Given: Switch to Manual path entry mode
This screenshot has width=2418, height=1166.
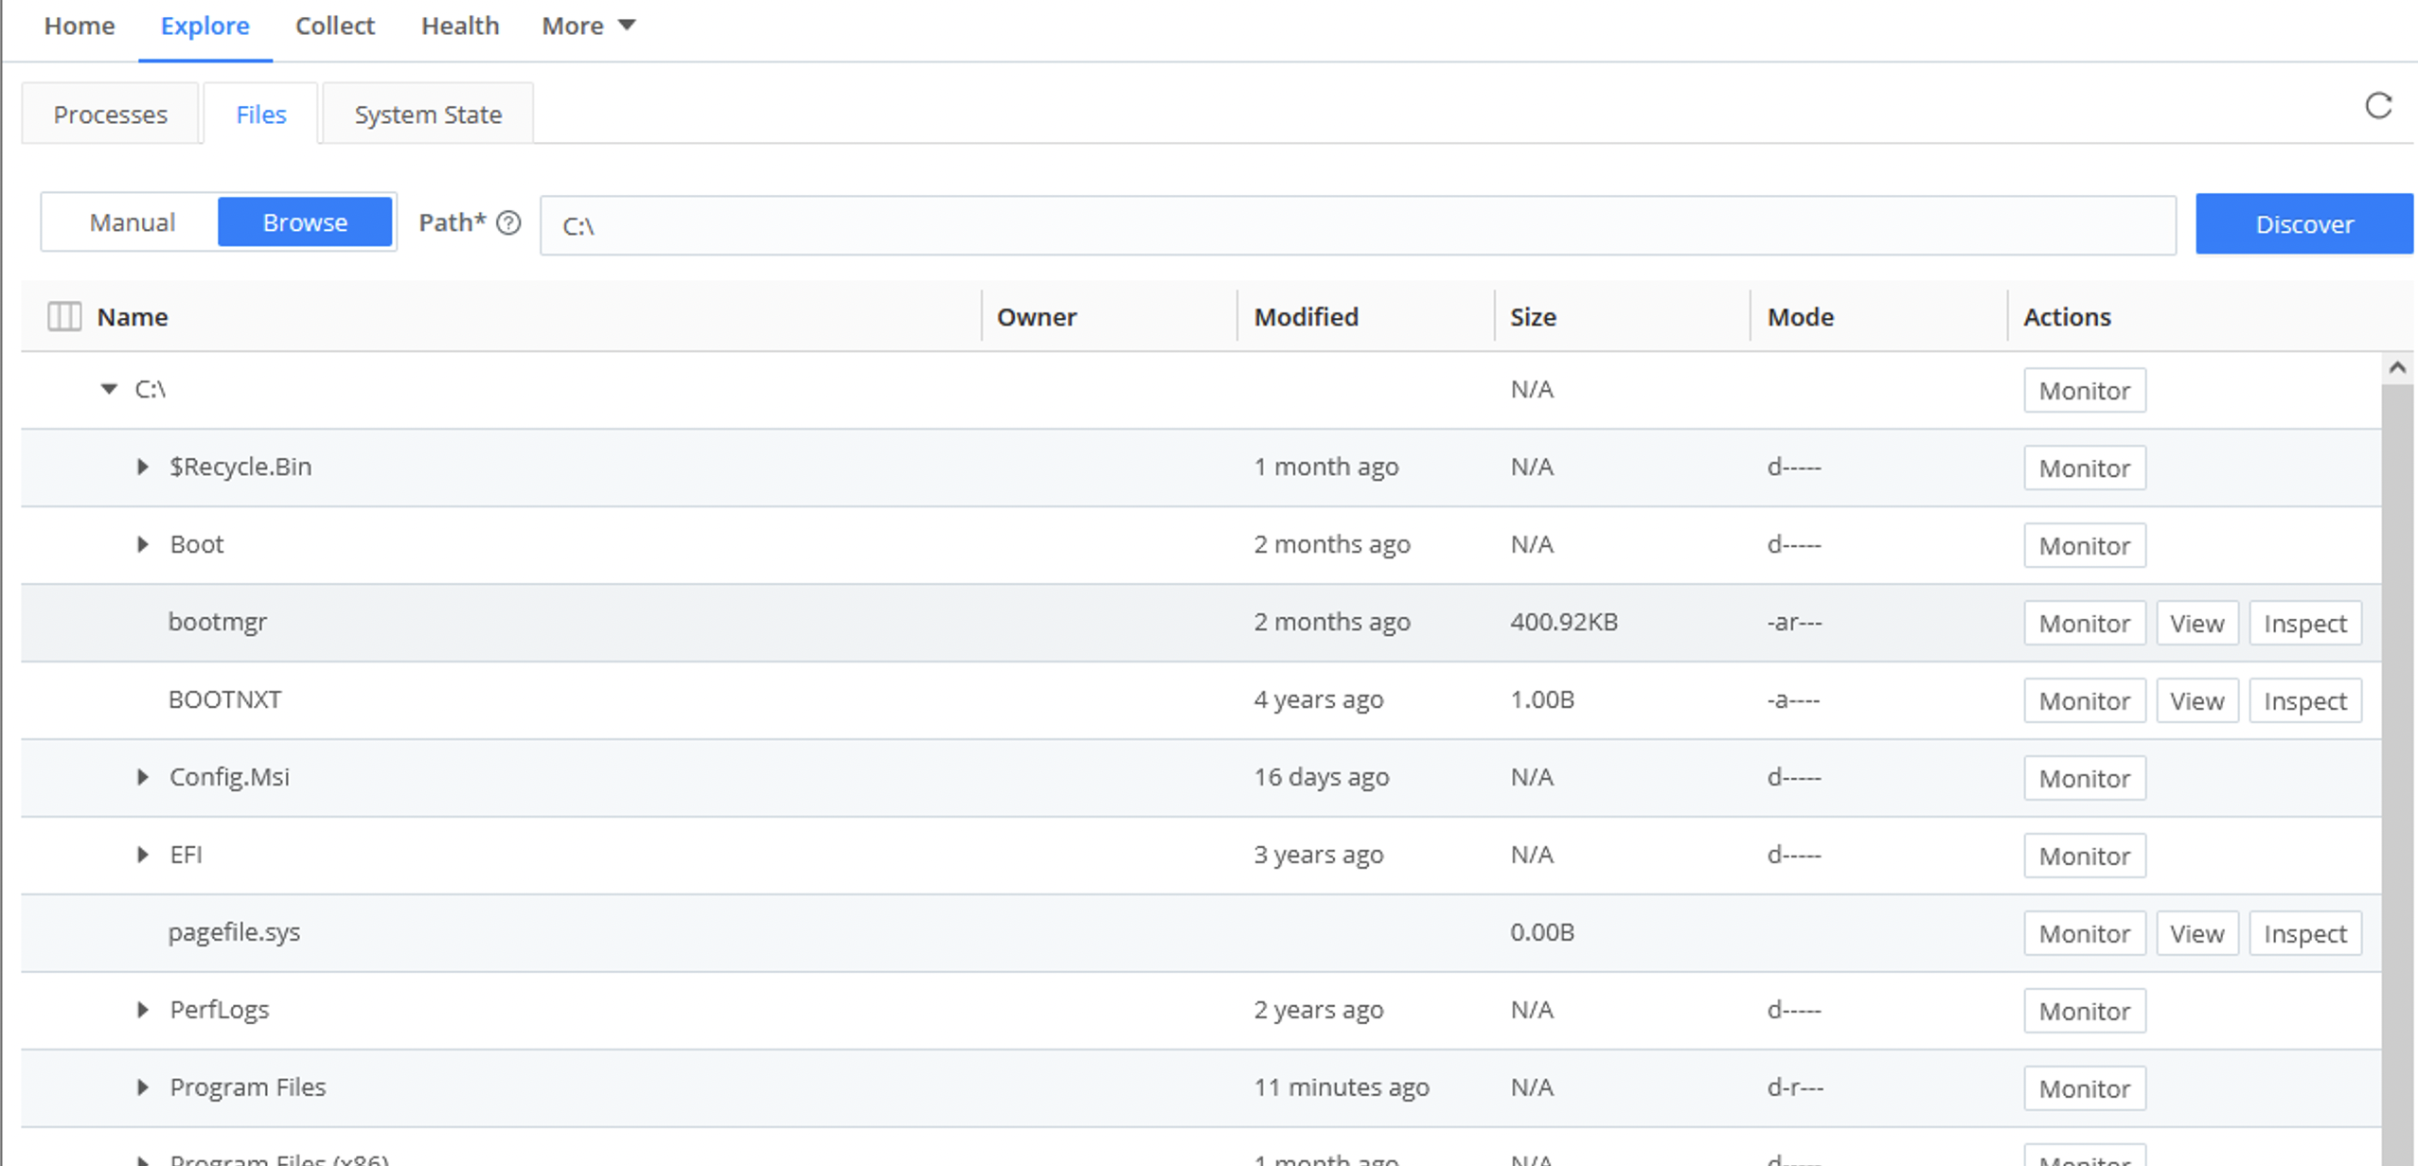Looking at the screenshot, I should [x=132, y=221].
